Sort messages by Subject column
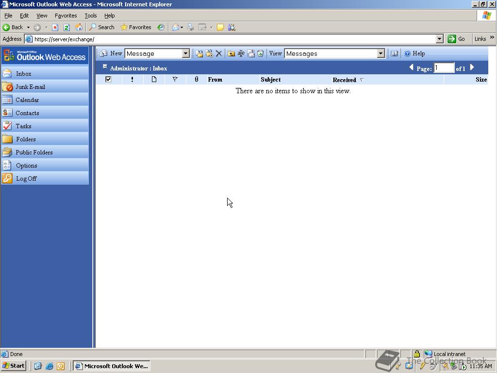The width and height of the screenshot is (497, 373). click(x=271, y=80)
